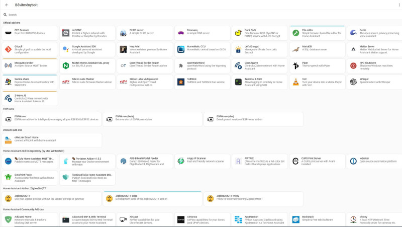
Task: Open the File editor wrench icon
Action: pyautogui.click(x=295, y=33)
